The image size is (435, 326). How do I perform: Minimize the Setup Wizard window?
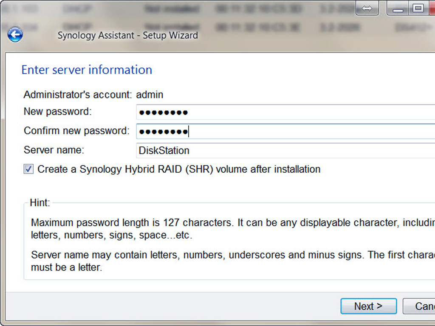tap(398, 8)
